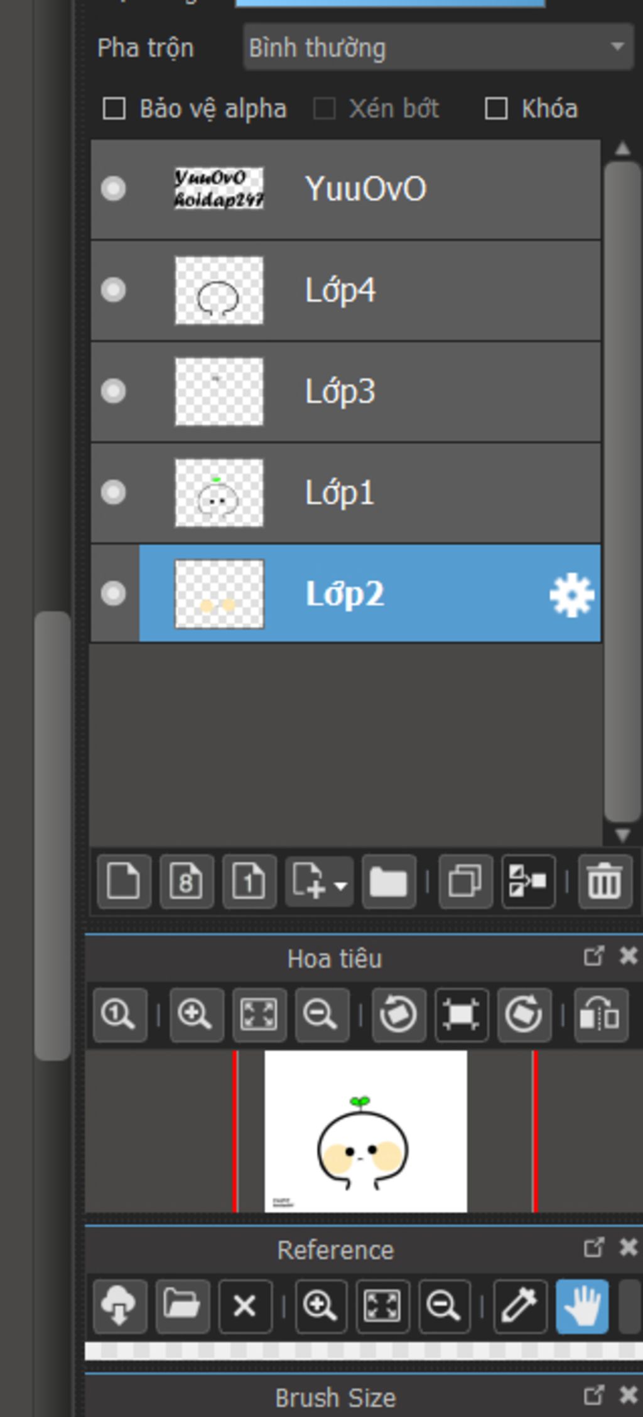Enable the Bảo vệ alpha checkbox
Screen dimensions: 643x1417
point(114,109)
